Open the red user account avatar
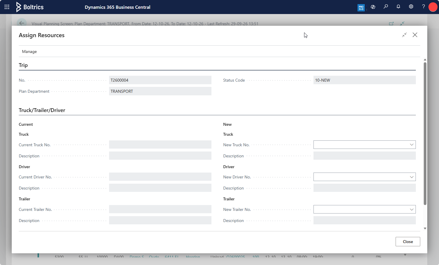439x265 pixels. click(433, 7)
